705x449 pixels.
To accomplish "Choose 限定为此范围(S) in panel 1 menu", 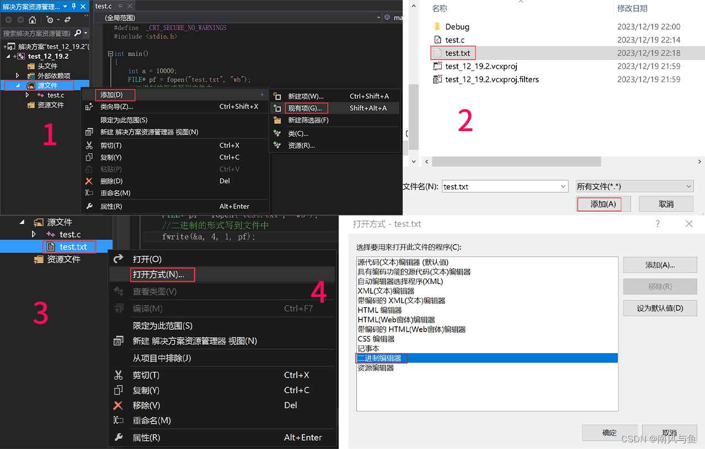I will coord(124,120).
